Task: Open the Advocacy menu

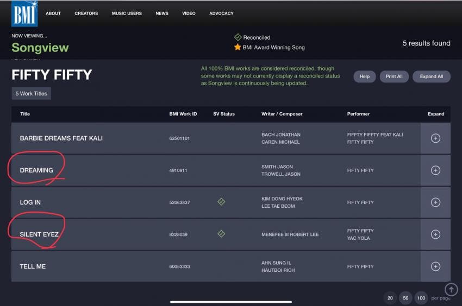Action: pyautogui.click(x=221, y=13)
